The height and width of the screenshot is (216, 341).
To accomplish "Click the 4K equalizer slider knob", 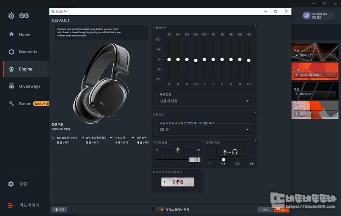I will tap(231, 59).
